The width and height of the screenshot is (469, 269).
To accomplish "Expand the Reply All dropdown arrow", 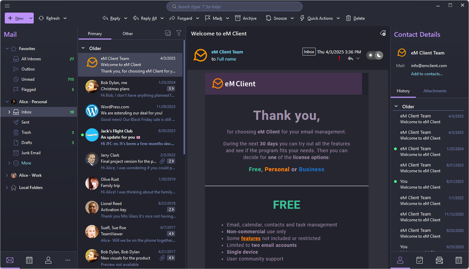I will tap(162, 18).
